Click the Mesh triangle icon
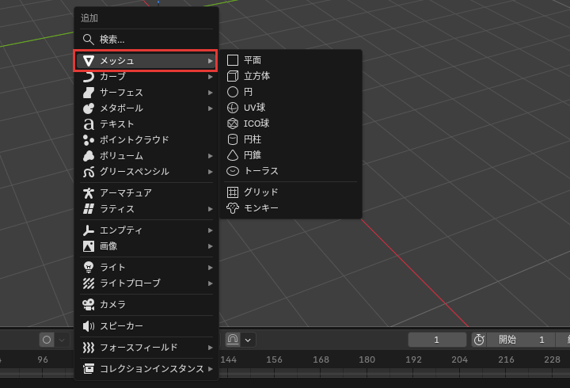Screen dimensions: 570x388 pos(89,61)
